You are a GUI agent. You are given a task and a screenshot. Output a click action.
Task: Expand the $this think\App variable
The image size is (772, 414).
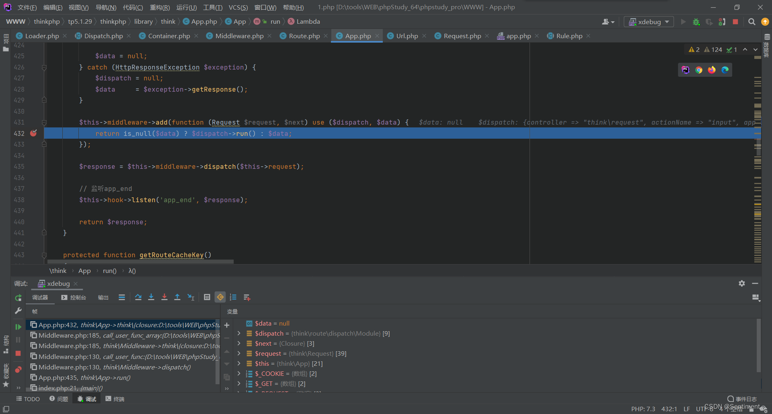(239, 363)
